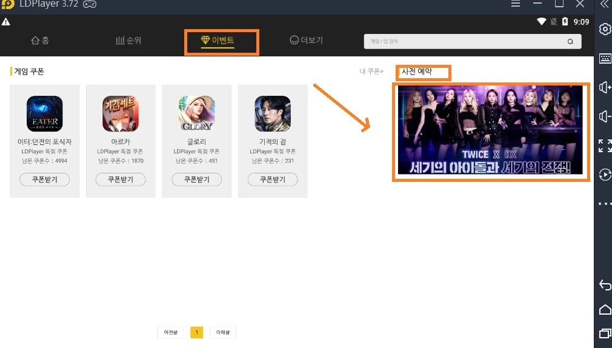
Task: Go to next page with 아래글
Action: [x=223, y=332]
